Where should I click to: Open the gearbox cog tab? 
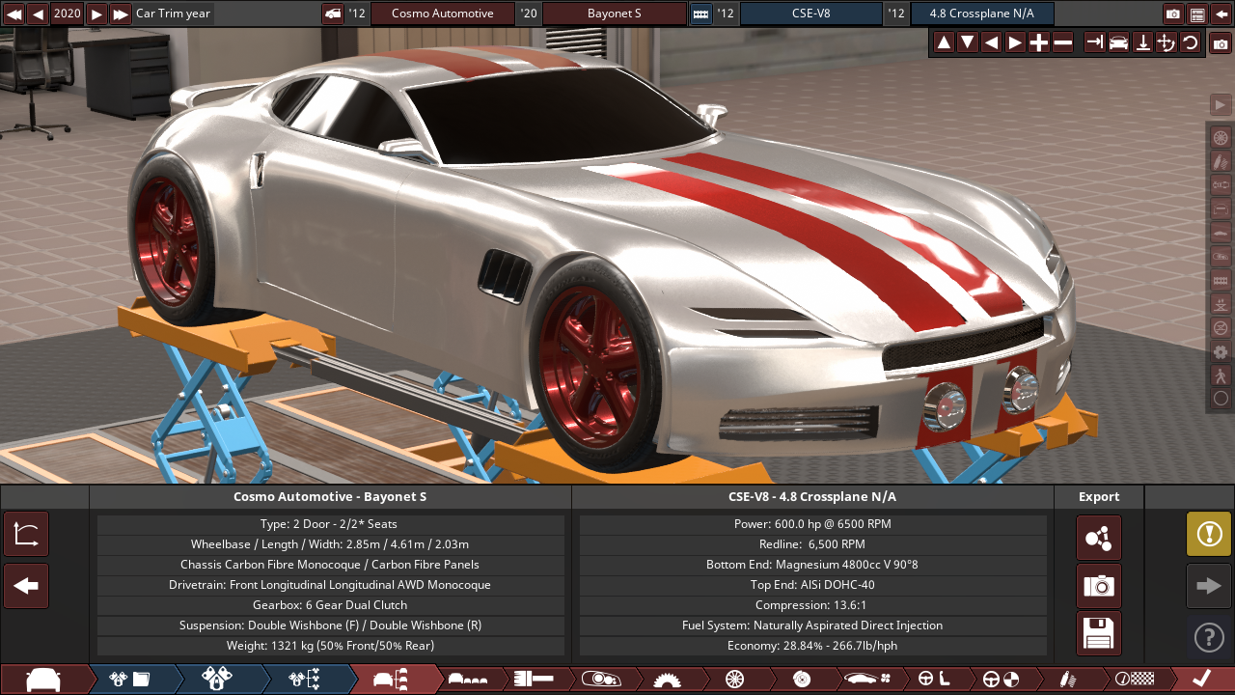pyautogui.click(x=667, y=679)
